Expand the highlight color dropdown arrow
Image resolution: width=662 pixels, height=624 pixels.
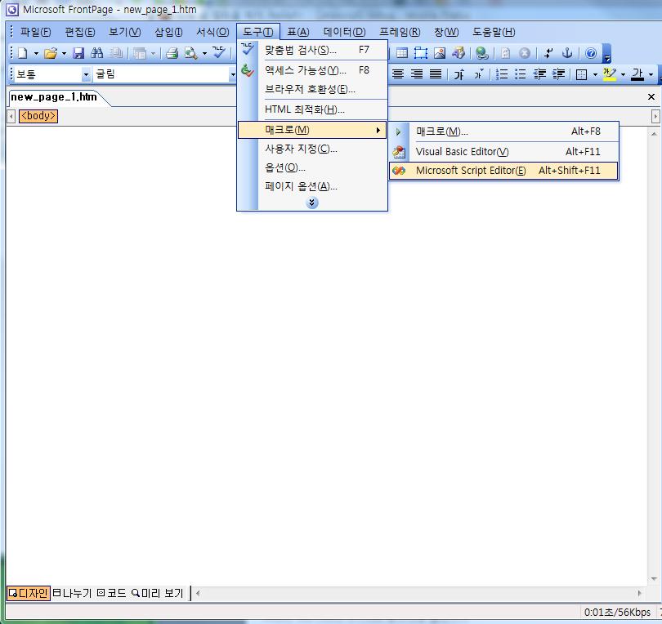click(623, 74)
